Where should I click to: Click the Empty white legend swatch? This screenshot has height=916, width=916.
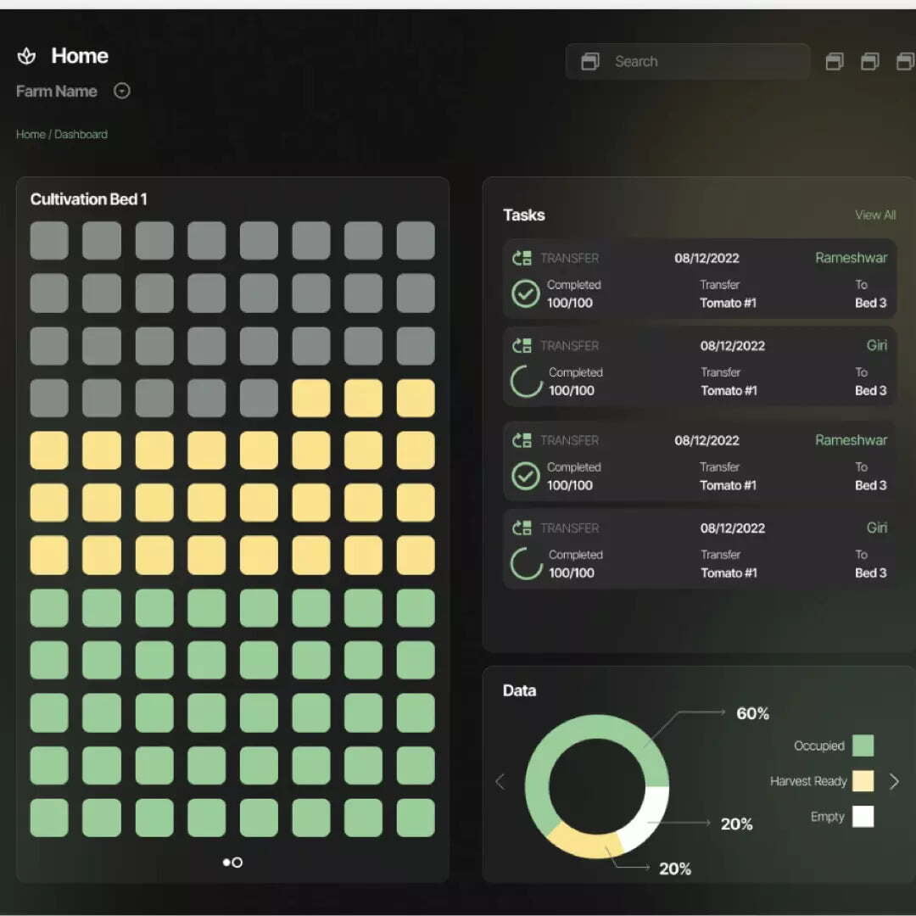[863, 817]
